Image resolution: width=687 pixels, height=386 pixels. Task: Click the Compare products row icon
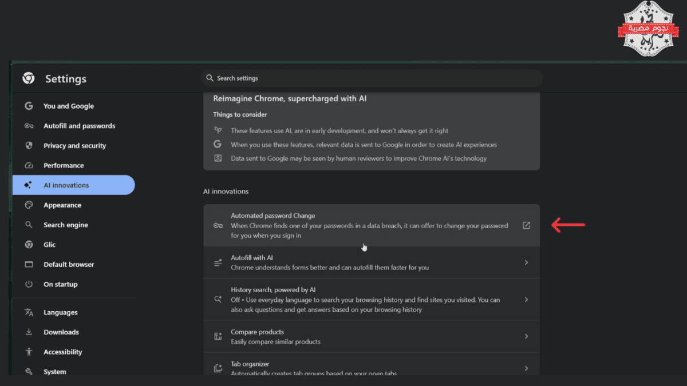click(218, 336)
